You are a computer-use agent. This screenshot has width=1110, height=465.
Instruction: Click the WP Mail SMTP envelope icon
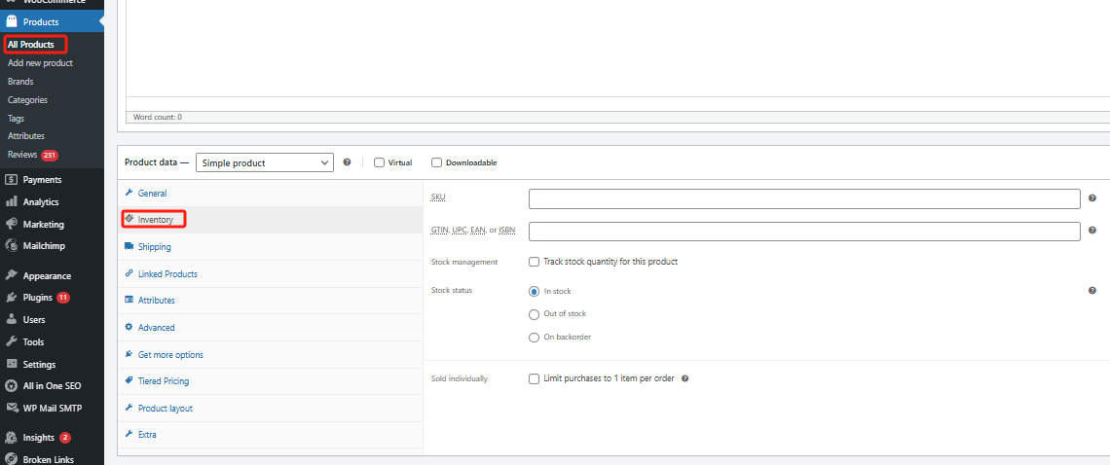pyautogui.click(x=12, y=408)
